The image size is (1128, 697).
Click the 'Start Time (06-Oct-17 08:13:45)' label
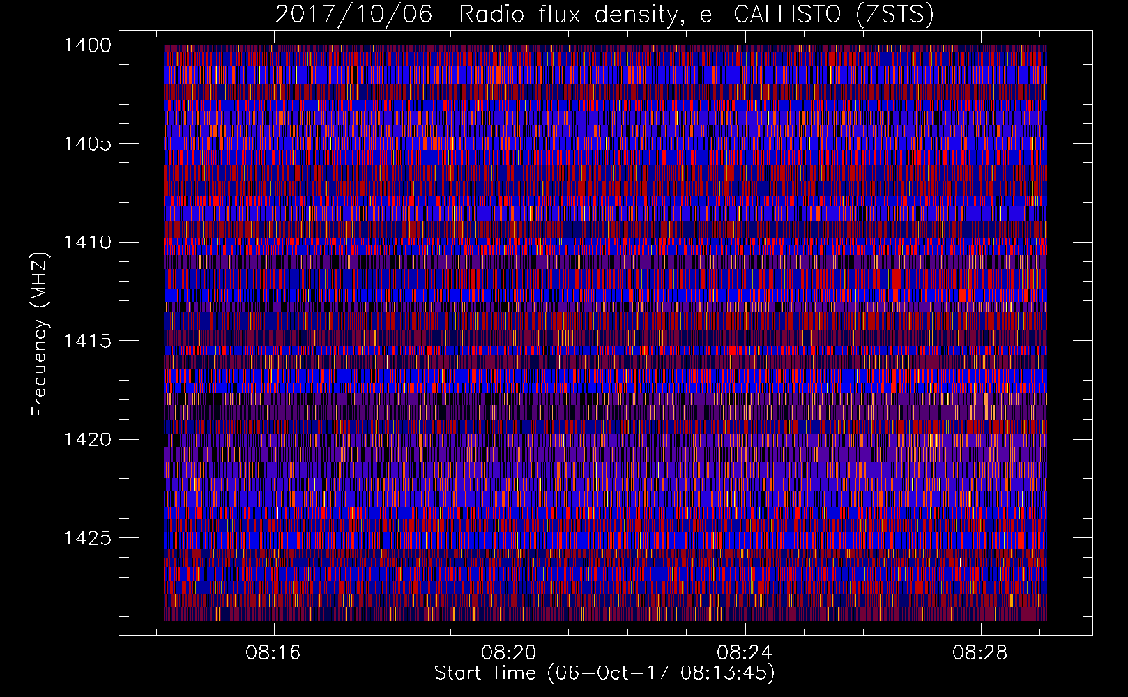click(604, 673)
